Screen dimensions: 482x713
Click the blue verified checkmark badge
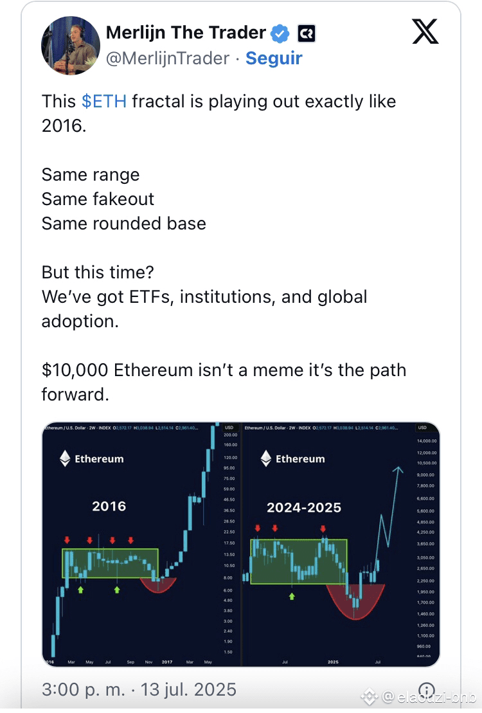(x=280, y=33)
